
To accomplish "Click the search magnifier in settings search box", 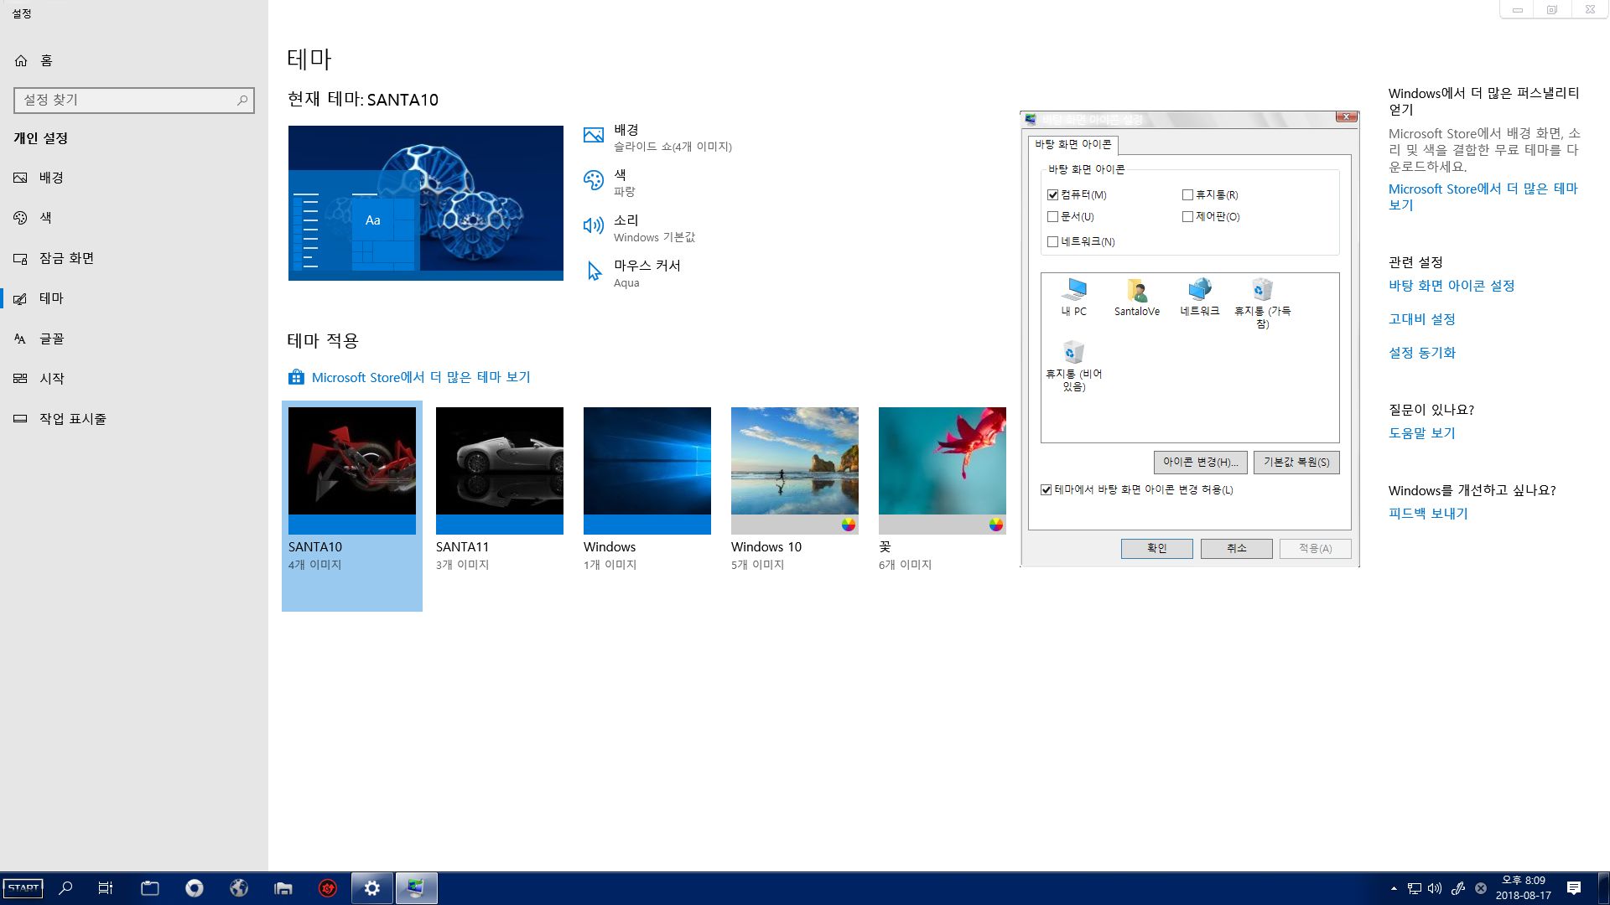I will (x=242, y=100).
